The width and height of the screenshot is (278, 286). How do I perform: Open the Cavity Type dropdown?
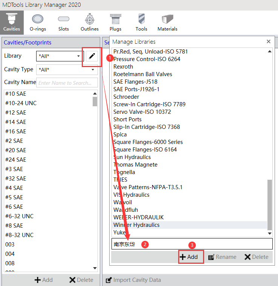(67, 70)
